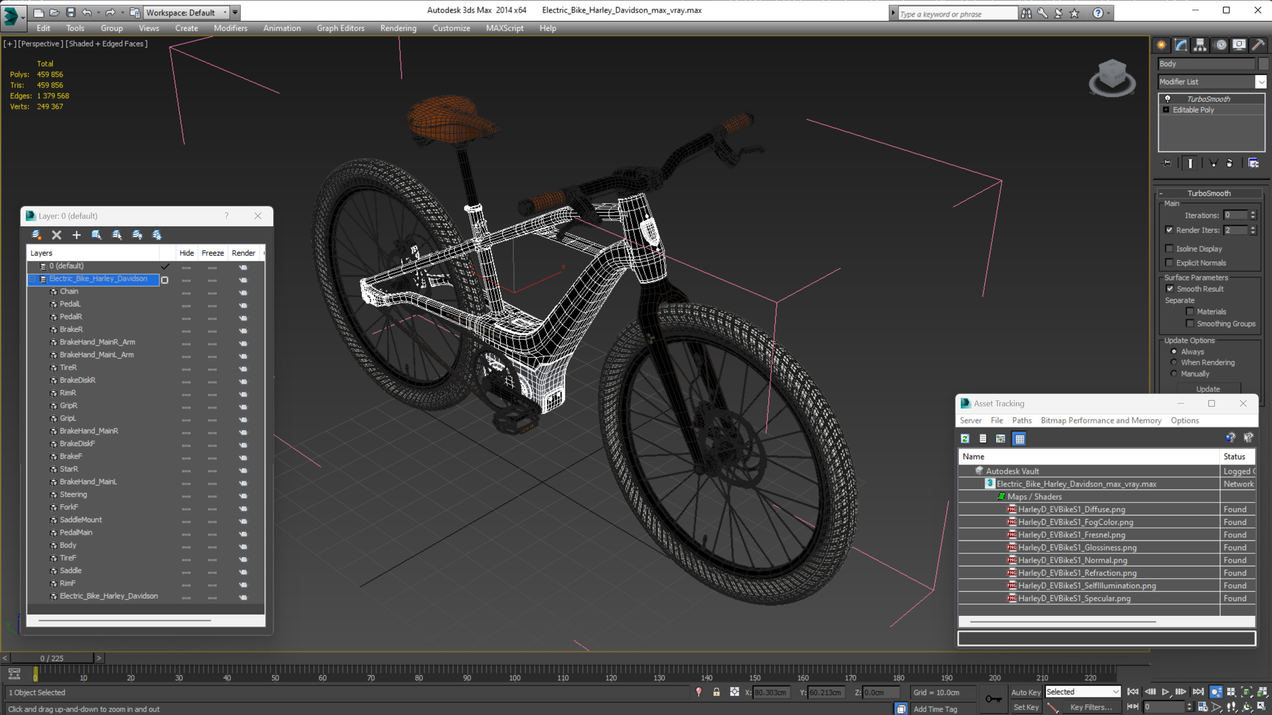Click the time slider 0 / 225

coord(52,658)
